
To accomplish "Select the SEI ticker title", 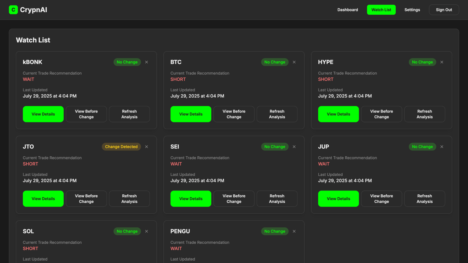I will pos(175,147).
